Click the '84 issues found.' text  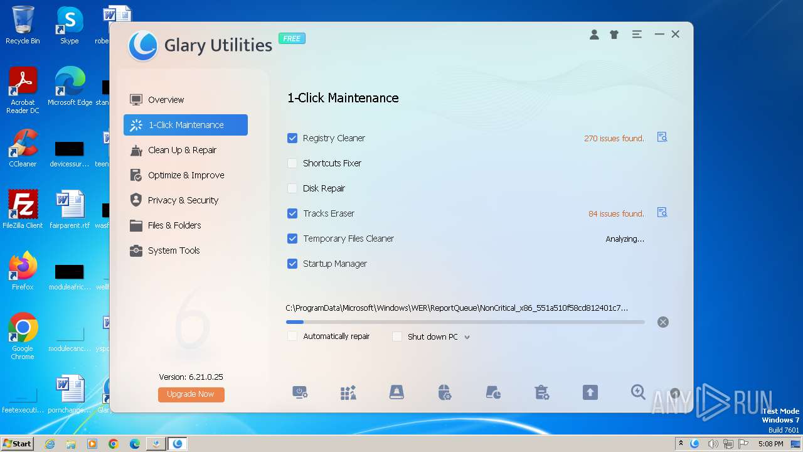tap(616, 213)
